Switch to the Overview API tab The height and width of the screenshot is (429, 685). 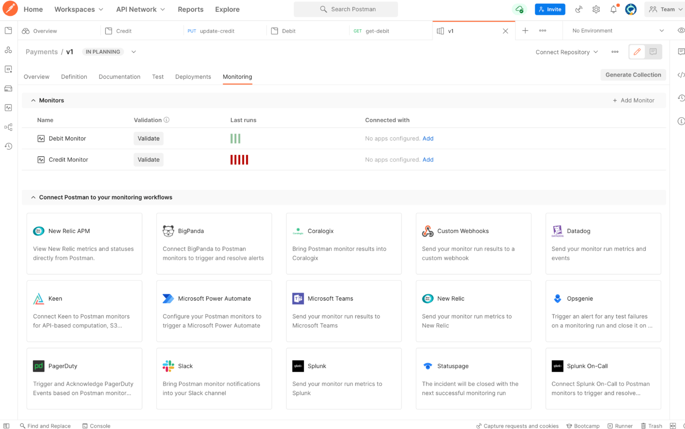tap(37, 77)
